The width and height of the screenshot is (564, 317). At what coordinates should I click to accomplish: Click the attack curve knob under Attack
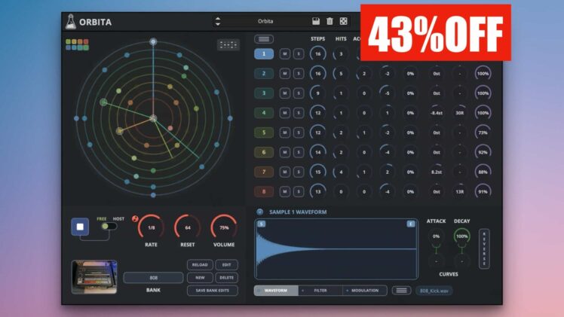point(436,261)
